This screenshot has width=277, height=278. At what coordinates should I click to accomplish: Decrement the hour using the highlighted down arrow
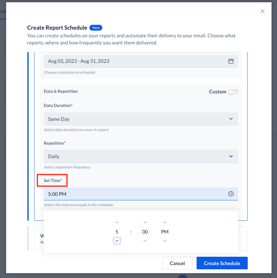[x=117, y=240]
